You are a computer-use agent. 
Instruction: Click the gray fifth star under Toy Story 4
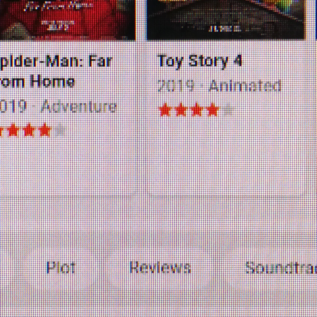(x=228, y=110)
